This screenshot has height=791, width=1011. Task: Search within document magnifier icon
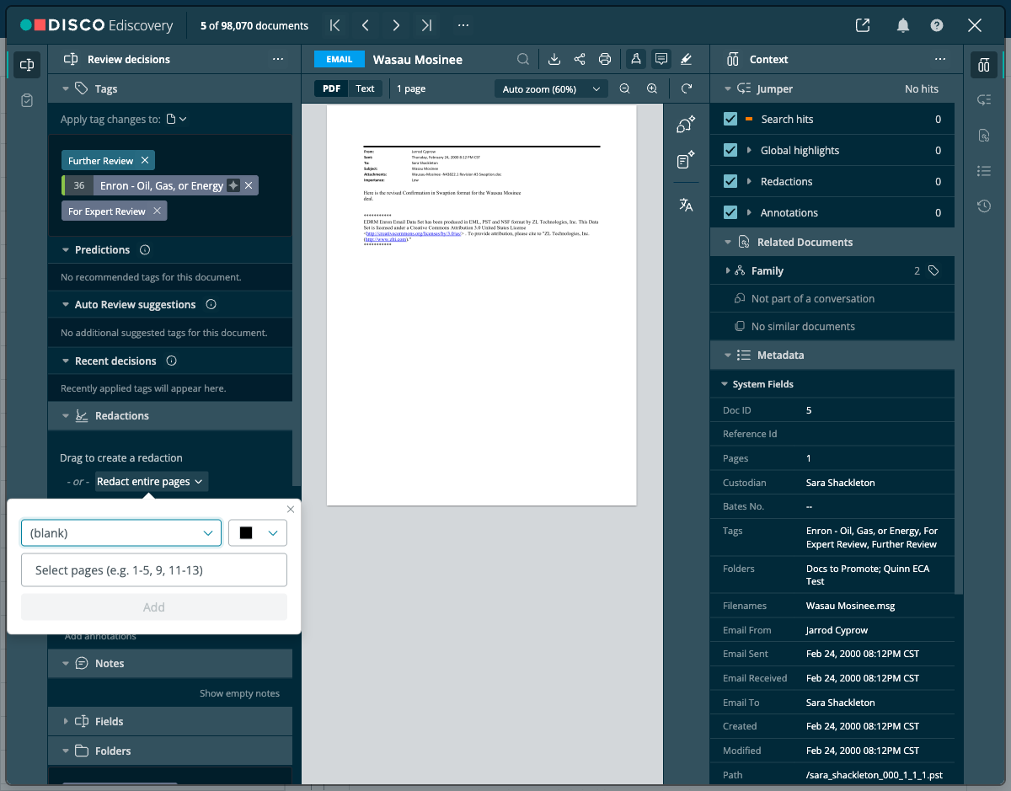(x=523, y=59)
